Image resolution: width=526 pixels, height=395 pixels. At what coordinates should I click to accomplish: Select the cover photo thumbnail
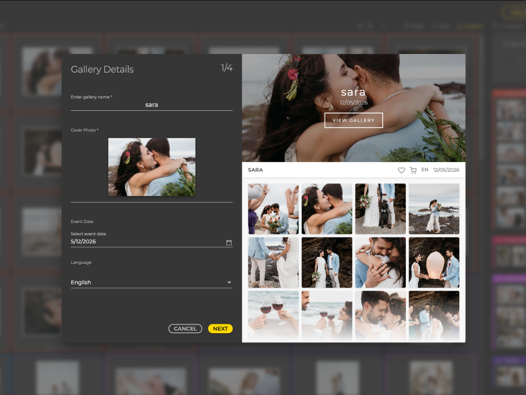(x=152, y=167)
